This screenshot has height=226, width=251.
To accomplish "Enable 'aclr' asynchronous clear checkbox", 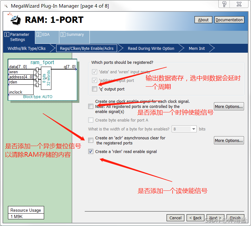I will pyautogui.click(x=91, y=140).
